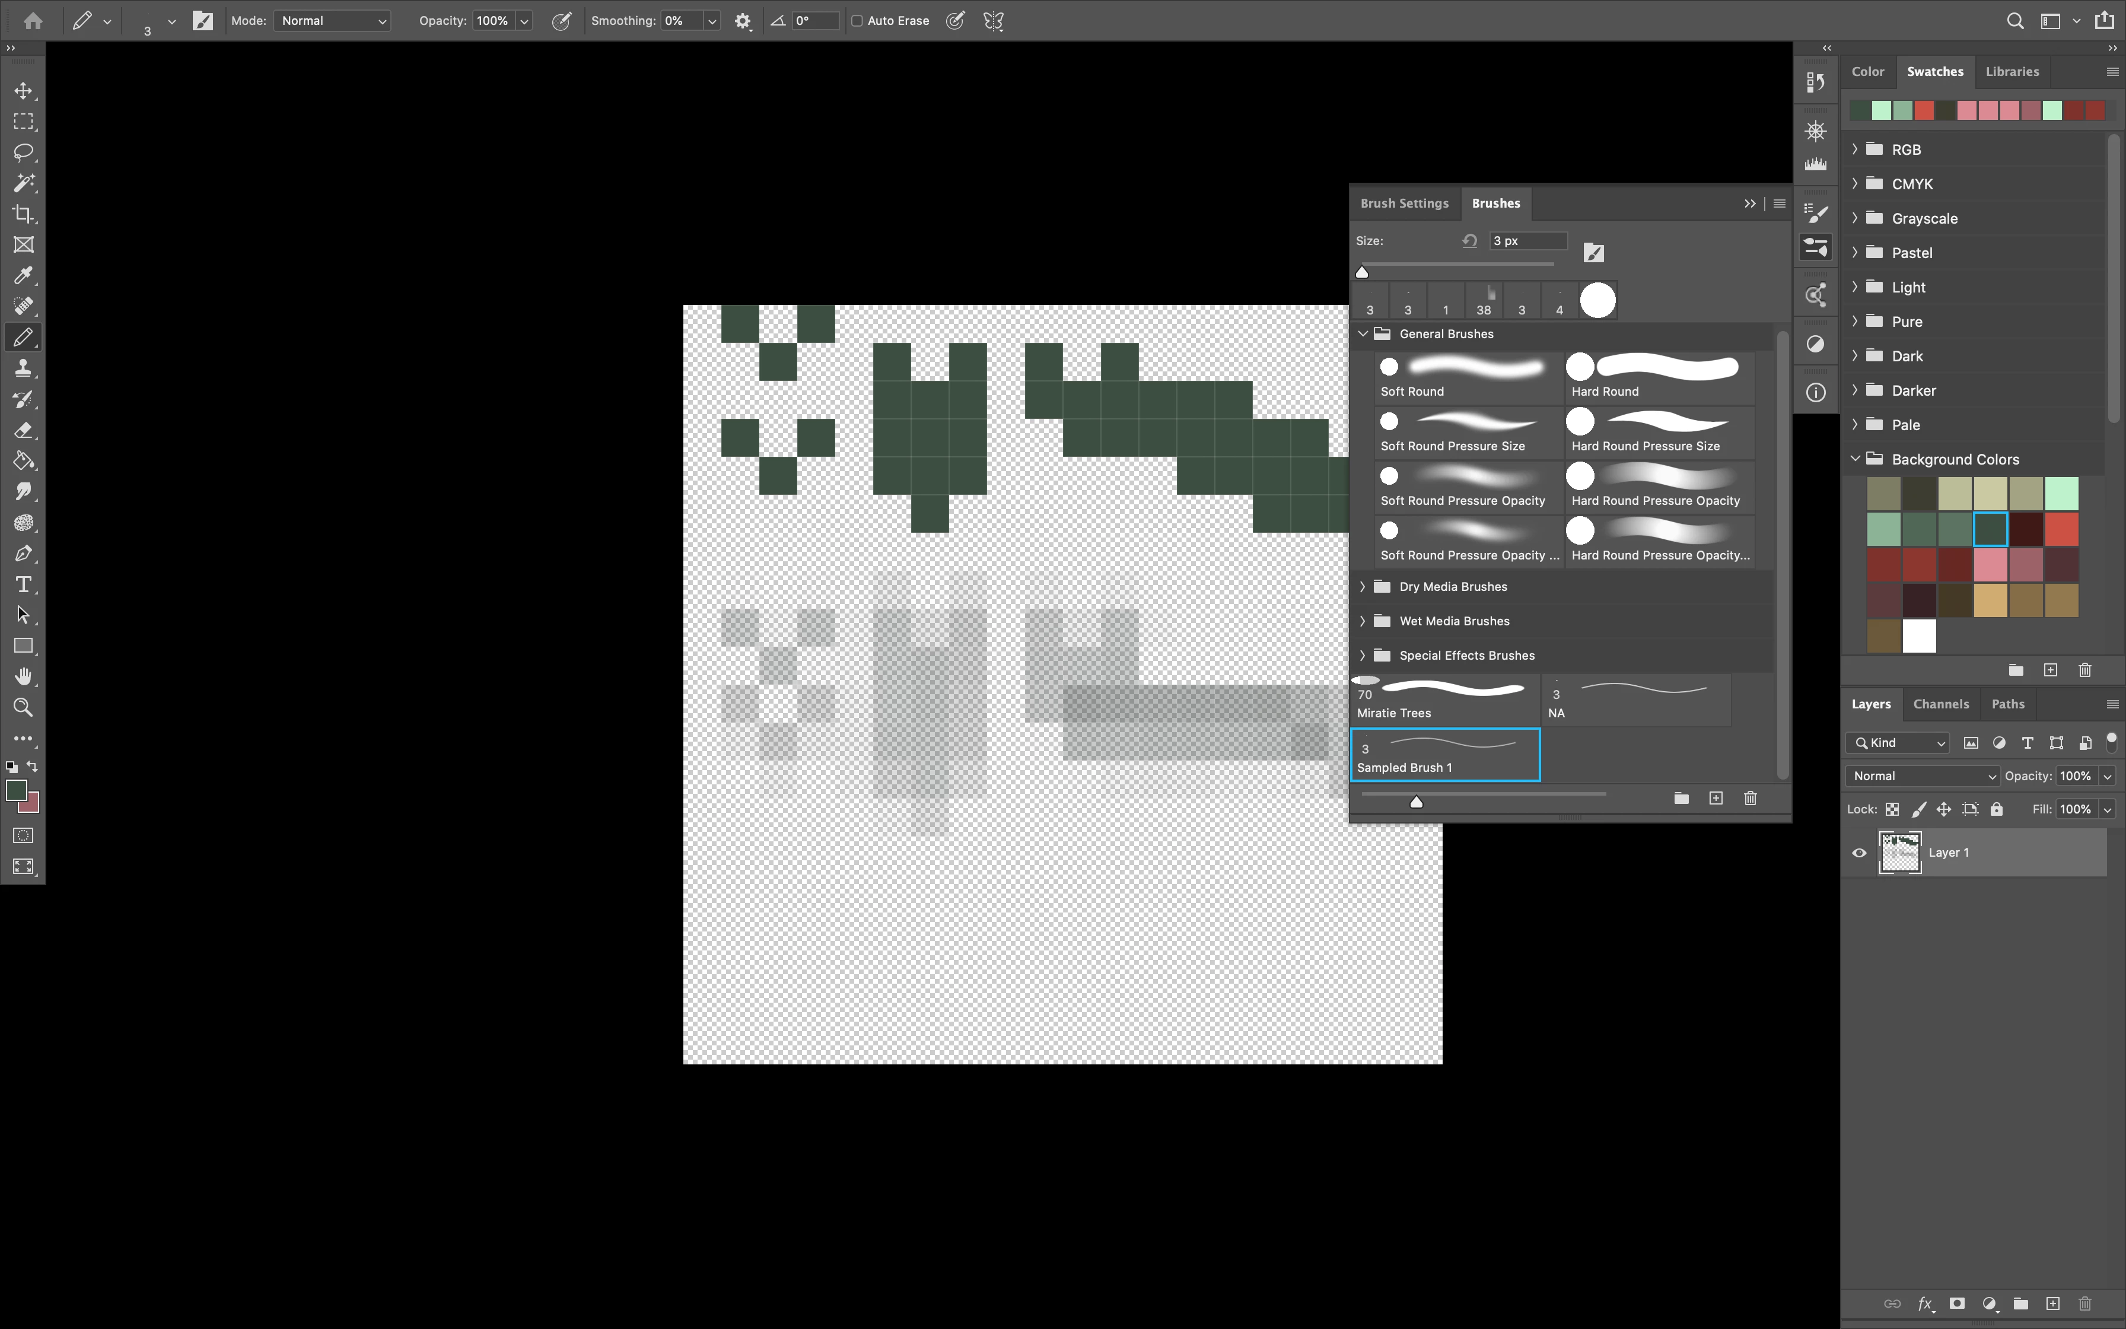Click the trash icon in Brushes panel
The image size is (2126, 1329).
pyautogui.click(x=1750, y=798)
